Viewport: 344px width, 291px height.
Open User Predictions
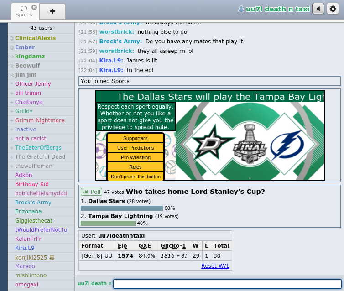coord(135,148)
